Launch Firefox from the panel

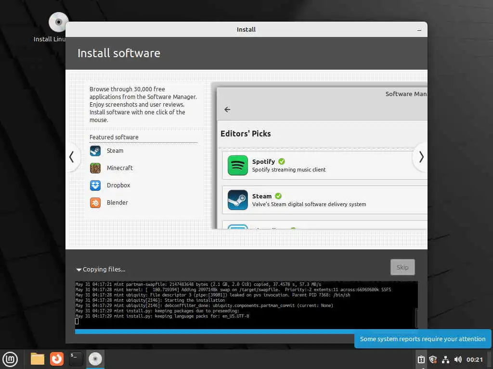[x=57, y=359]
